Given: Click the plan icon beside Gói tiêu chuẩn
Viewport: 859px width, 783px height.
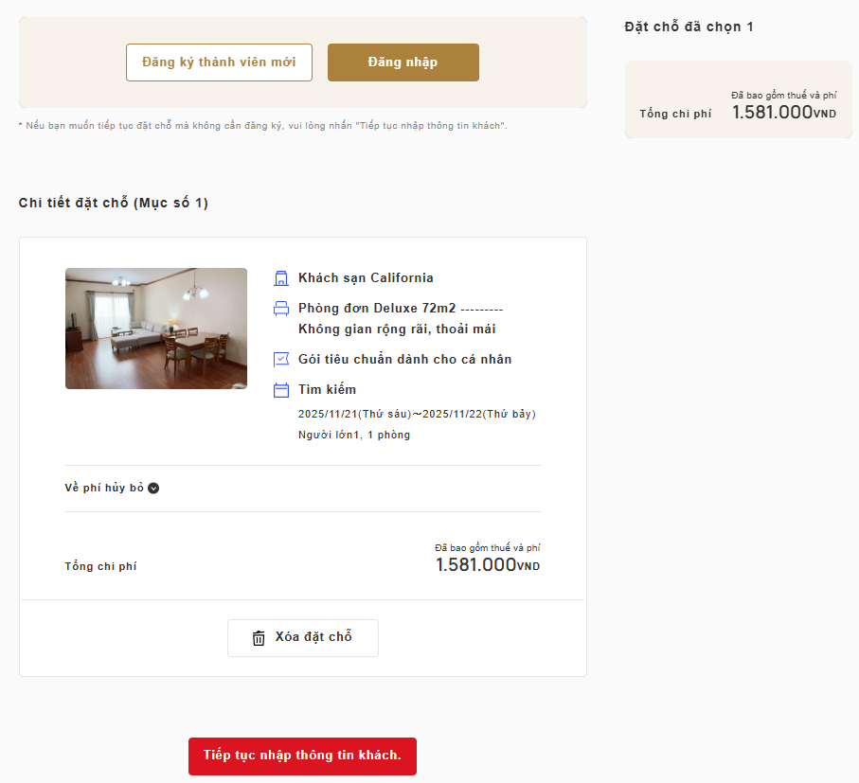Looking at the screenshot, I should click(280, 360).
